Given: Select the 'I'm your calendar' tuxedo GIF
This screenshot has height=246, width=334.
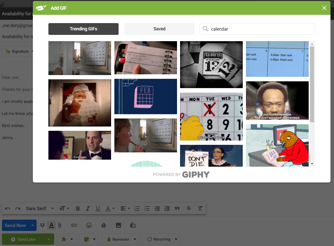Looking at the screenshot, I should pos(80,145).
